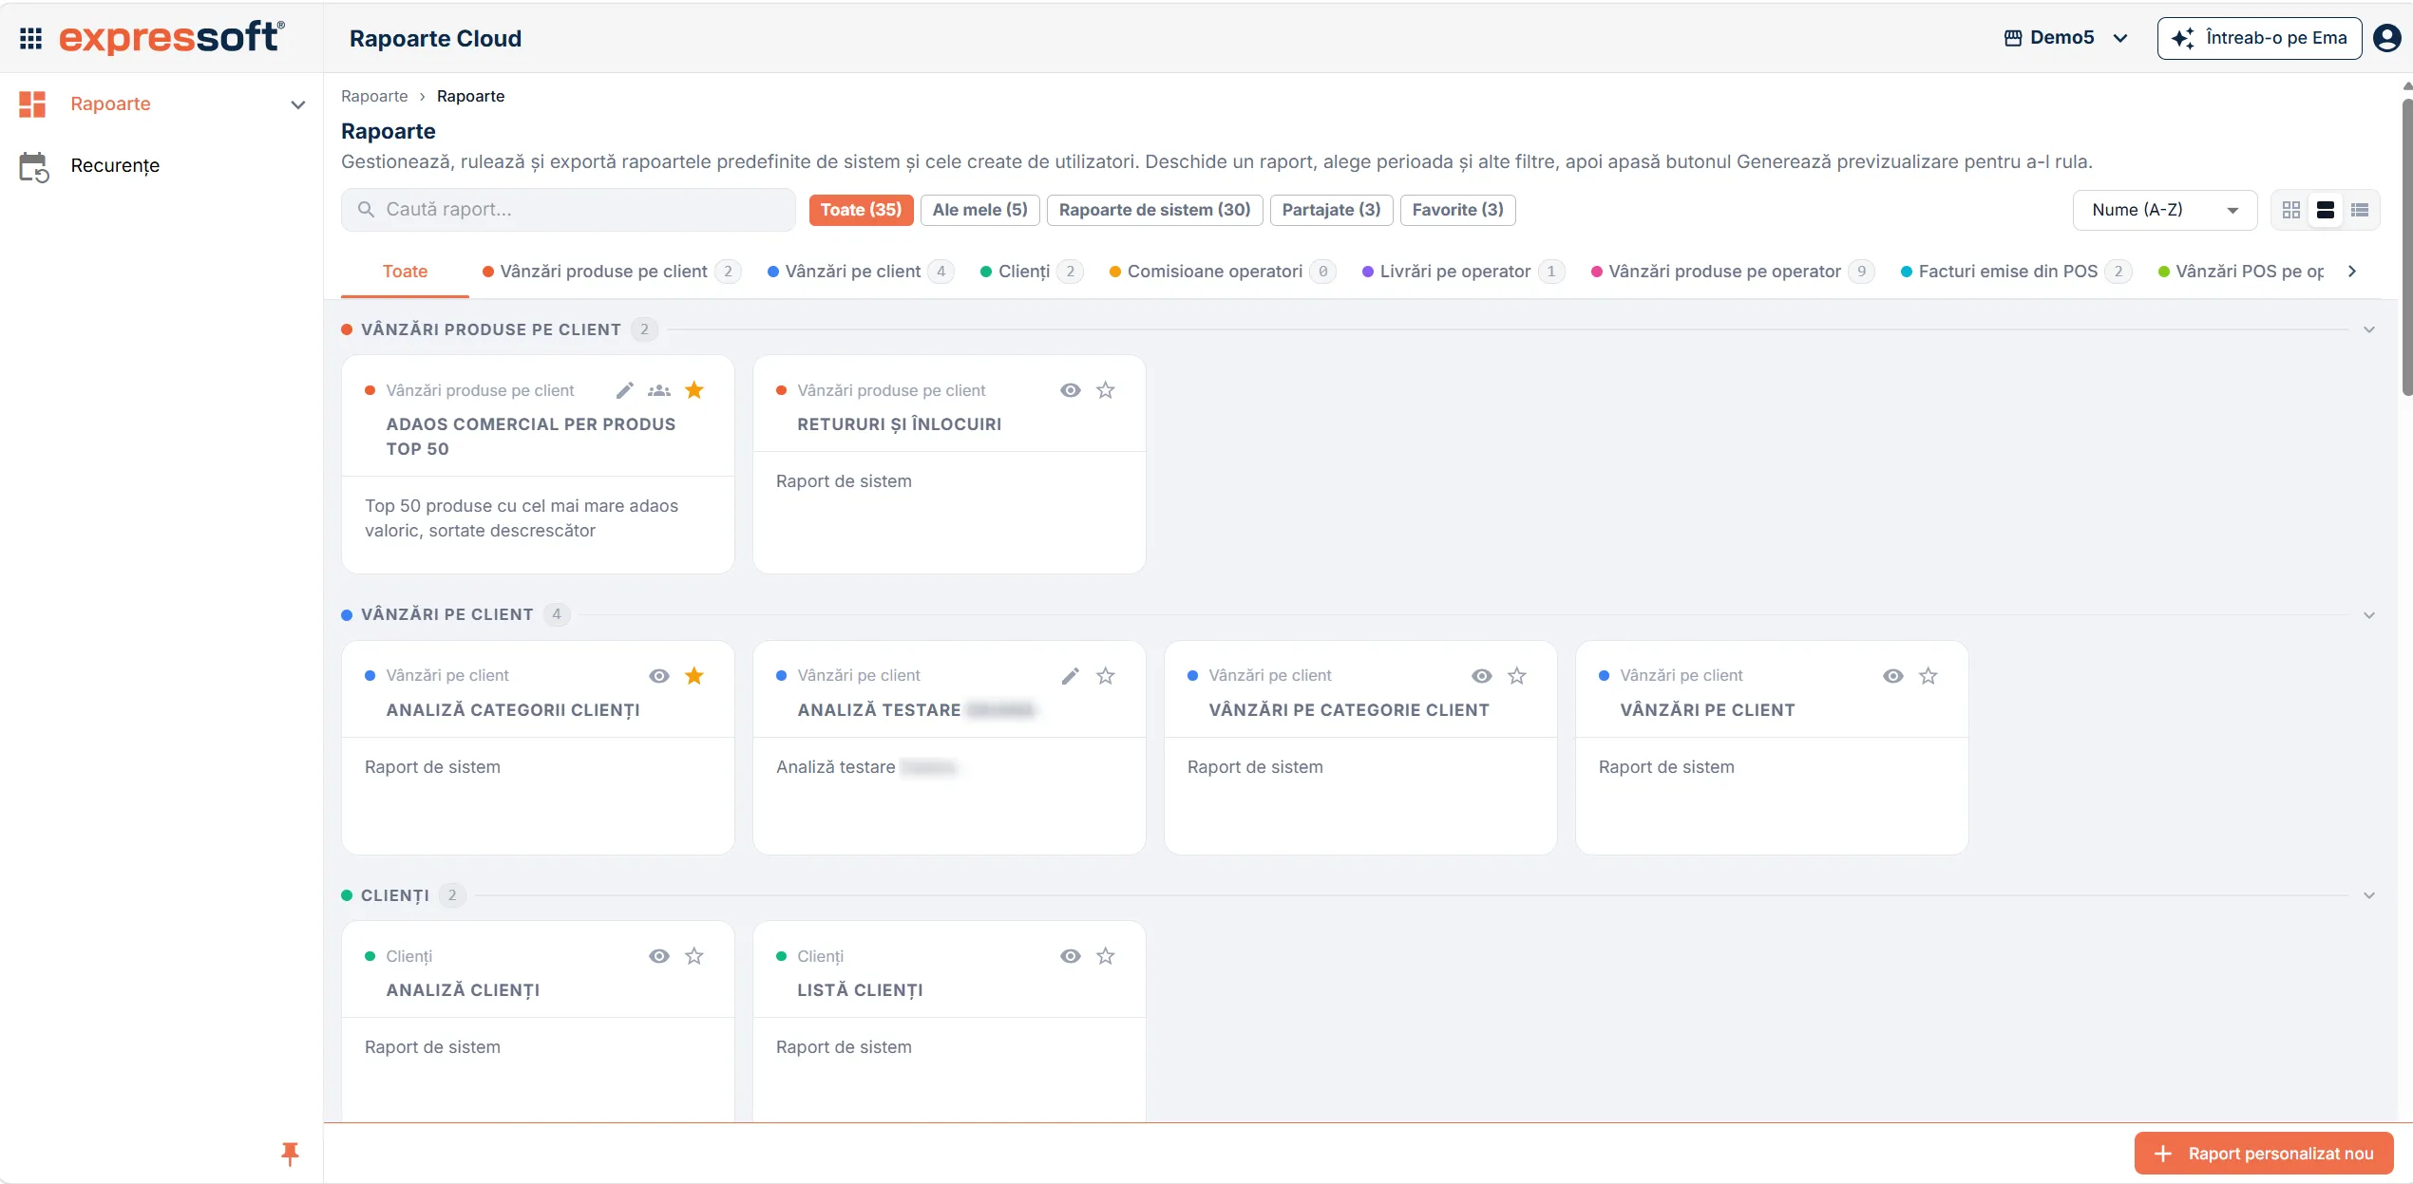2413x1184 pixels.
Task: Star the Retururi și Înlocuiri report
Action: tap(1106, 390)
